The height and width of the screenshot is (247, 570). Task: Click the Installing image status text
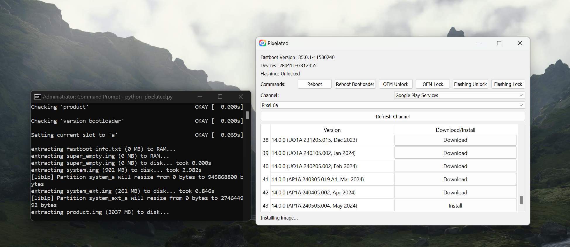pos(279,218)
